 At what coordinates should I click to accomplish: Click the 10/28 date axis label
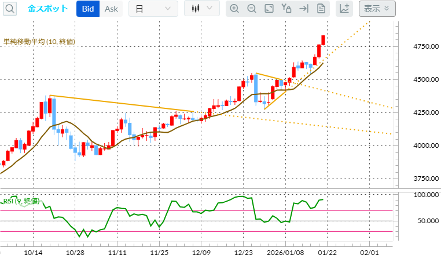pyautogui.click(x=75, y=252)
